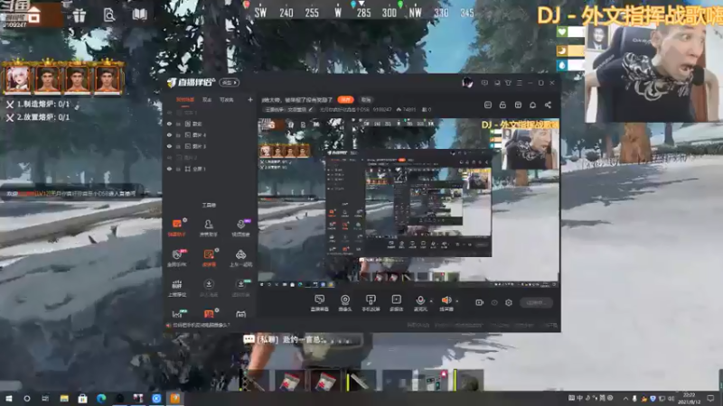Select the 图片 3 source row

pos(210,146)
